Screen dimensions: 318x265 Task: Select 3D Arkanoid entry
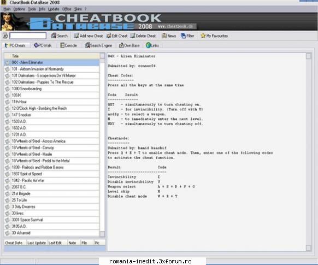(x=52, y=233)
